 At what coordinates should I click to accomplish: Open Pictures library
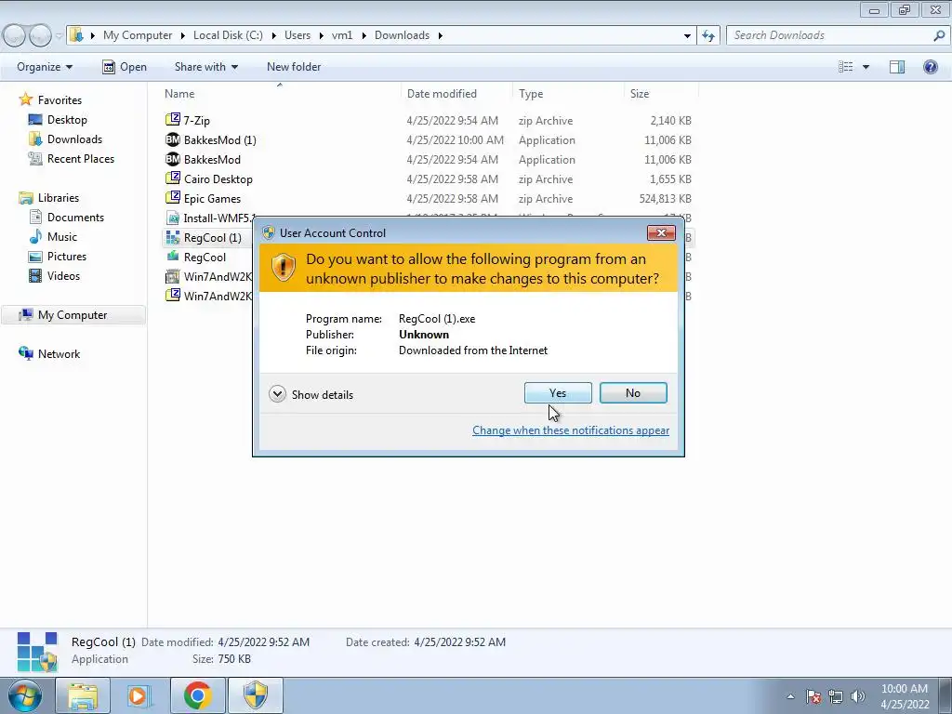[x=67, y=257]
